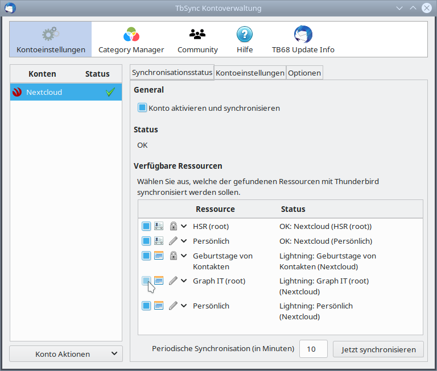Viewport: 437px width, 371px height.
Task: Click the periodic sync minutes input field
Action: click(313, 349)
